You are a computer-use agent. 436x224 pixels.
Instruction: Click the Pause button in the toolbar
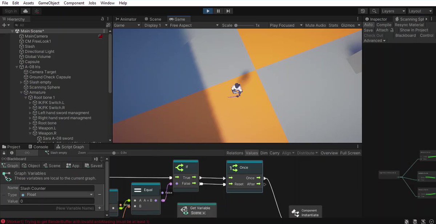[218, 11]
